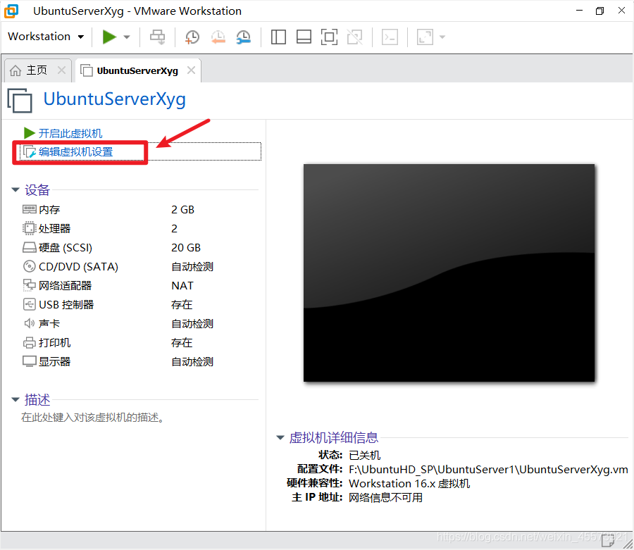
Task: Open the stretch display dropdown arrow
Action: click(442, 37)
